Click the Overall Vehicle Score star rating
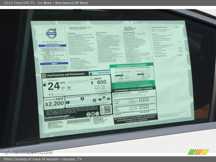Viewport: 216px width, 162px height. click(143, 92)
